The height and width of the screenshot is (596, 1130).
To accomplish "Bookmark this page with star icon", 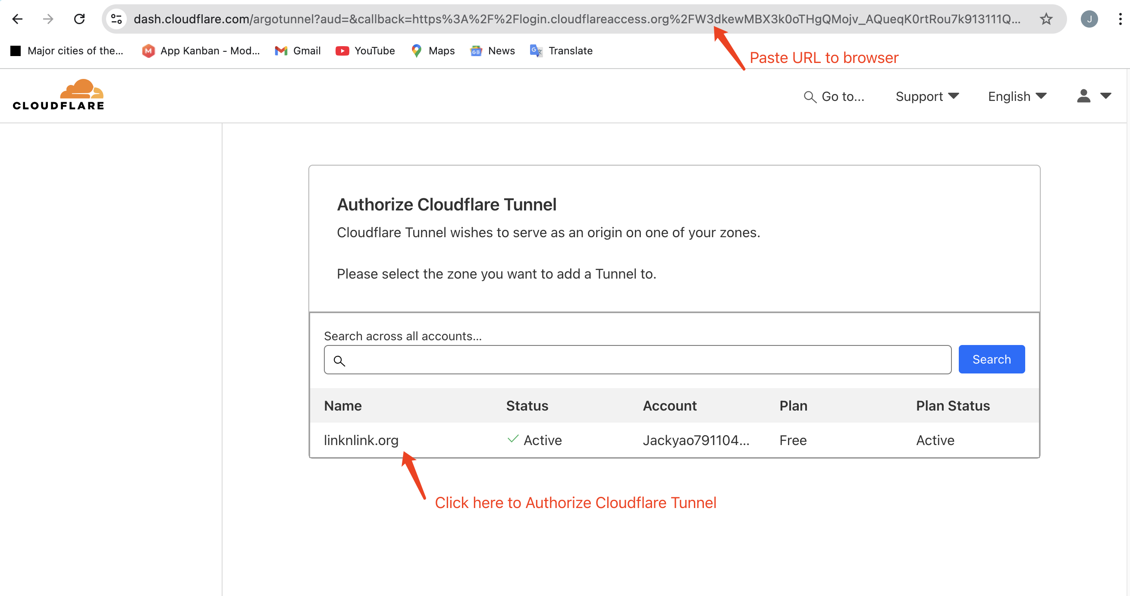I will [x=1046, y=19].
